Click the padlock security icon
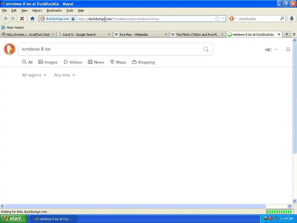297x223 pixels. (x=73, y=19)
